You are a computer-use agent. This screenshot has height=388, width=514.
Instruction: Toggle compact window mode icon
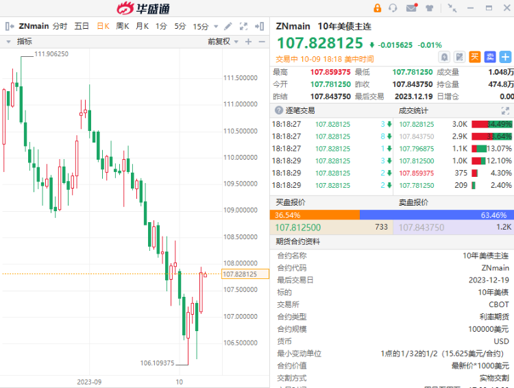(x=452, y=8)
